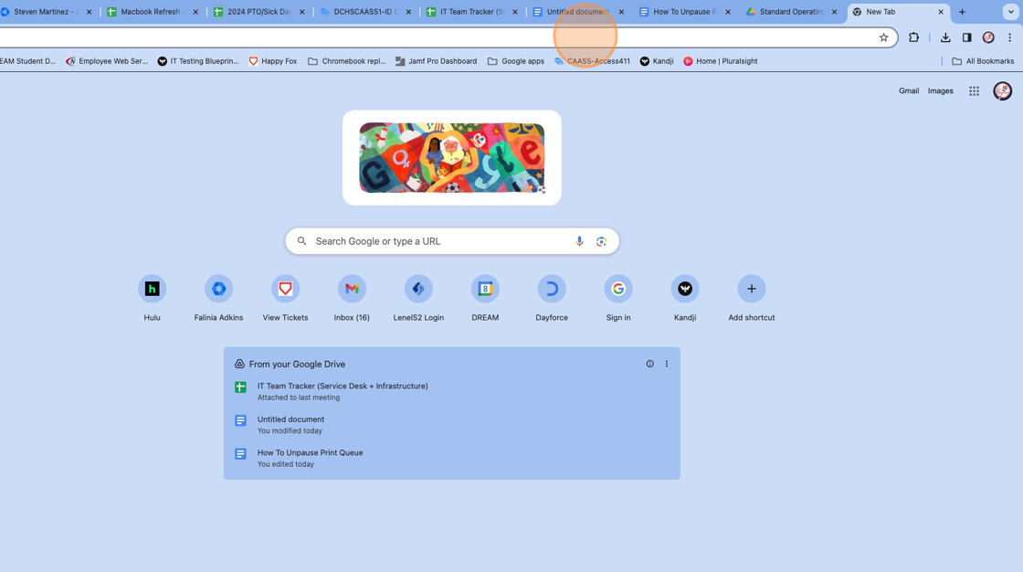The image size is (1023, 572).
Task: Open the IT Testing Blueprin... bookmark
Action: coord(198,60)
